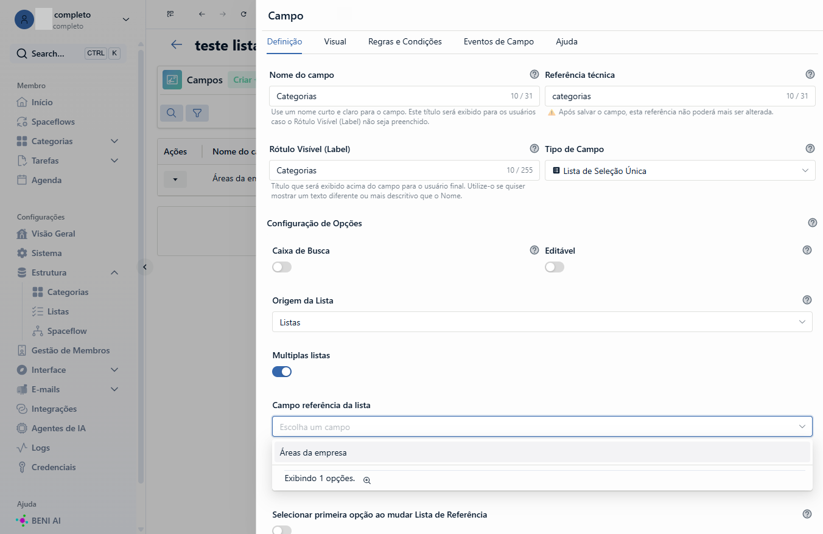
Task: Open the Tipo de Campo dropdown
Action: click(x=680, y=171)
